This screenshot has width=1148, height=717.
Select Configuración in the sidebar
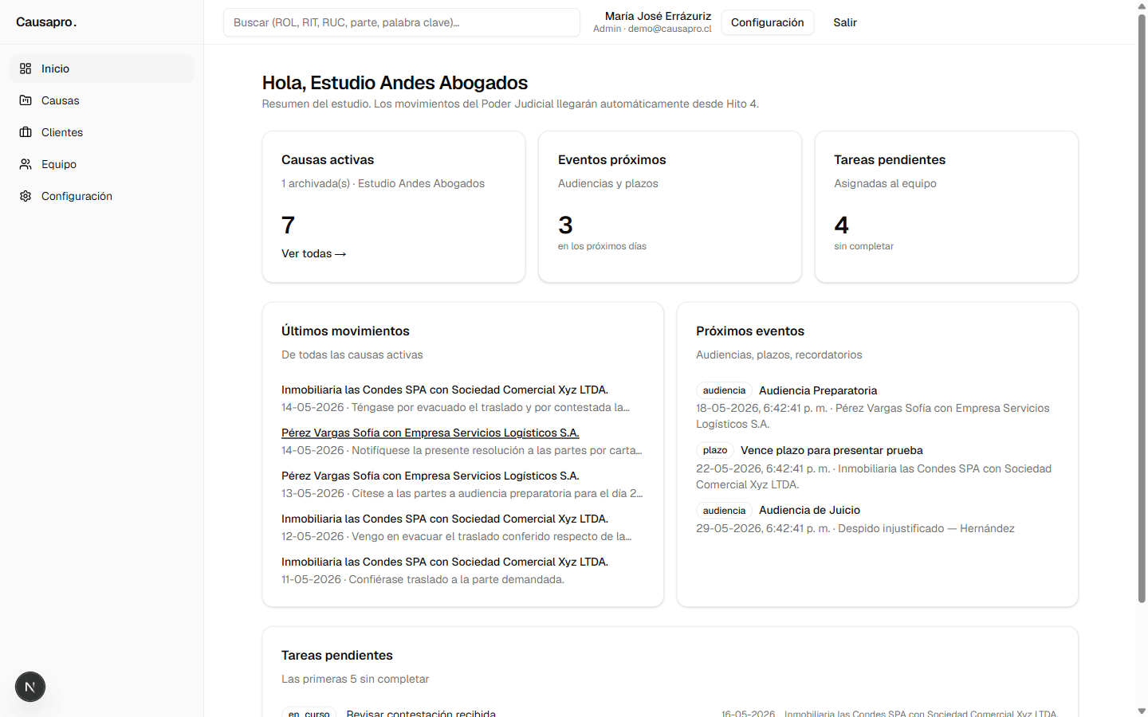pyautogui.click(x=101, y=196)
